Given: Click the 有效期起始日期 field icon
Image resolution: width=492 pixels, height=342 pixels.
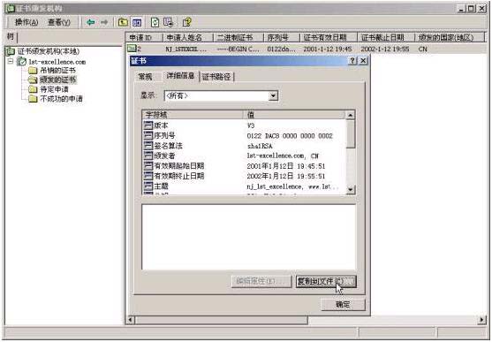Looking at the screenshot, I should pos(148,165).
